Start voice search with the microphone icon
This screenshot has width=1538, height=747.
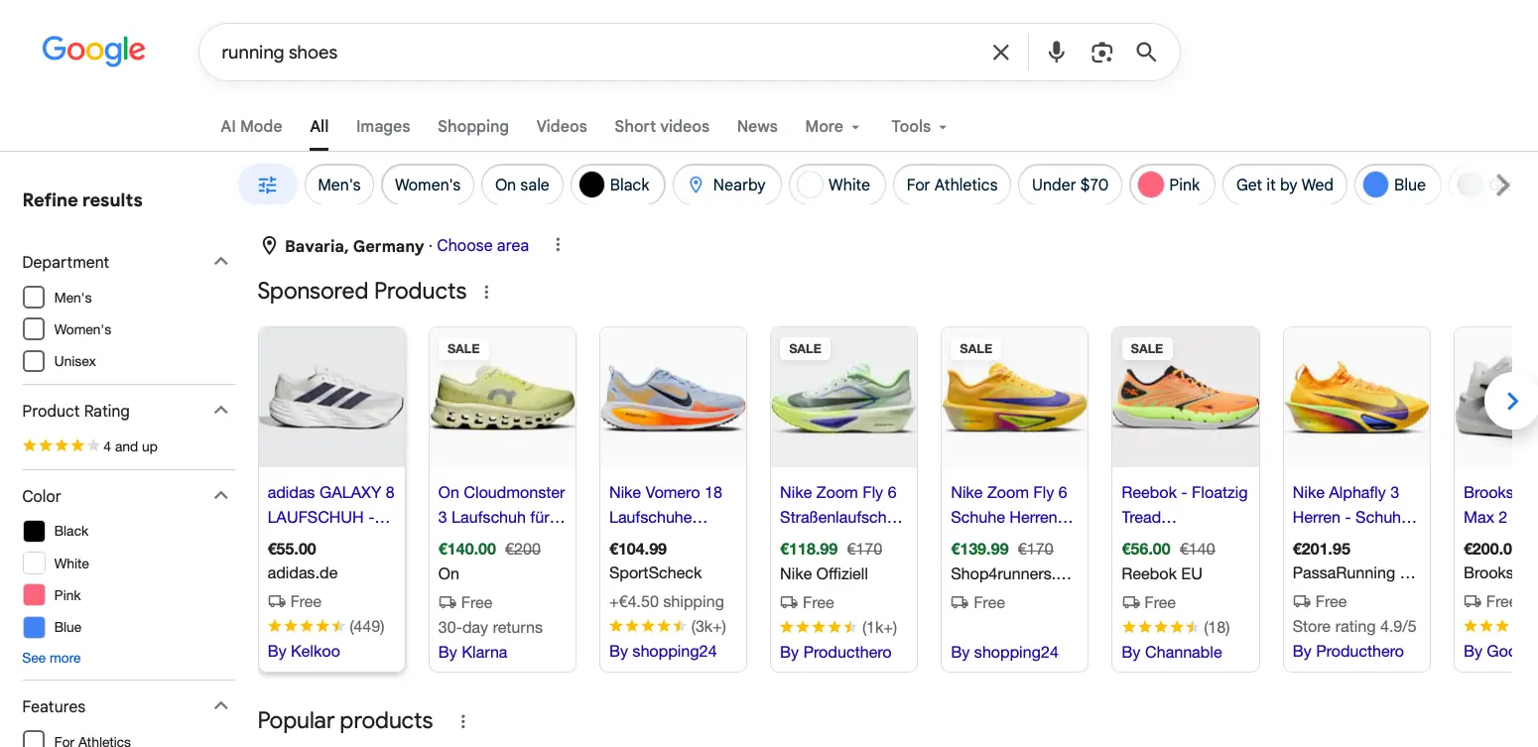[x=1056, y=53]
